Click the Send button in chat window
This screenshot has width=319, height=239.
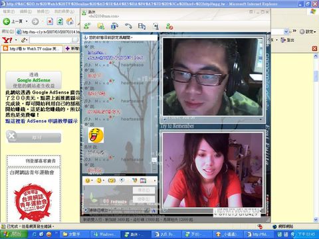click(x=144, y=190)
